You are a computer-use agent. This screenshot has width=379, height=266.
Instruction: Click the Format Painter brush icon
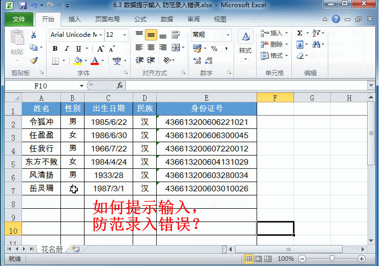click(x=34, y=60)
